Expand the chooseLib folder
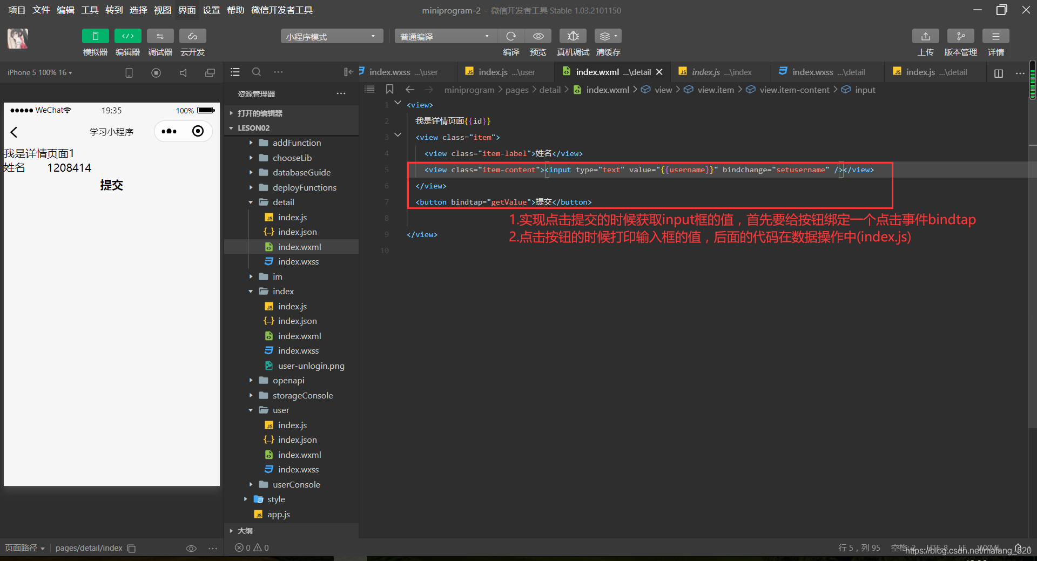 click(x=291, y=158)
